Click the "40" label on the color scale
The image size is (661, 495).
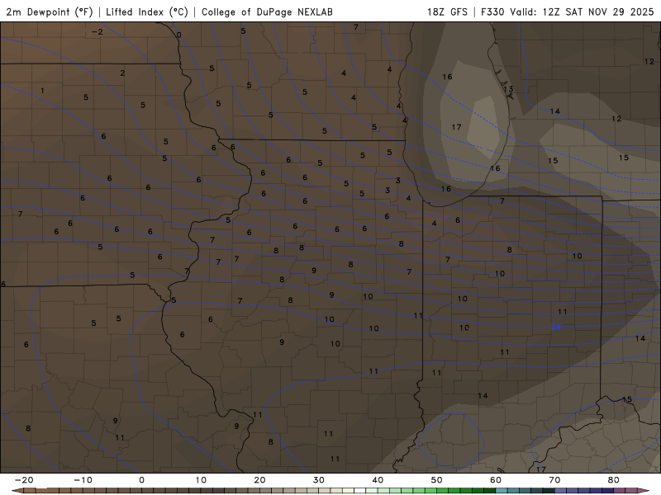point(378,480)
